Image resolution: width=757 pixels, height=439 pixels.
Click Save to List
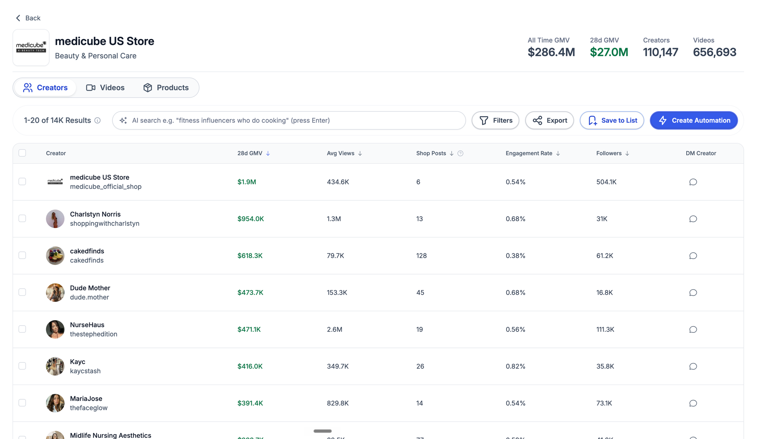[612, 120]
